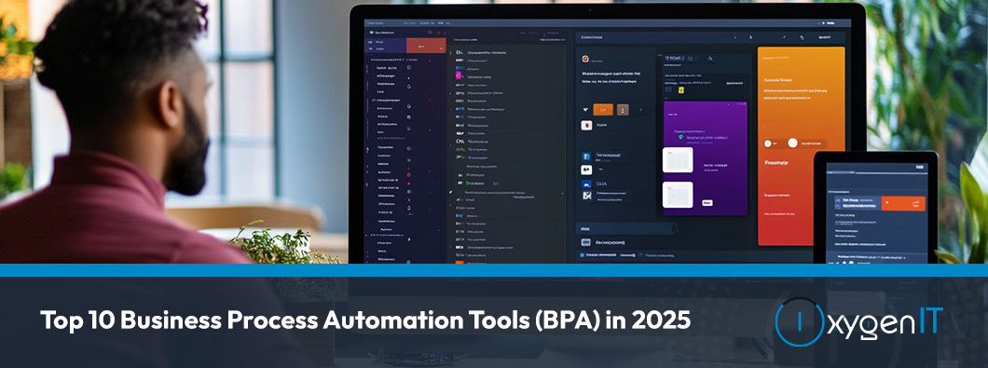The width and height of the screenshot is (988, 368).
Task: Click the white icon with the red drop
Action: (x=586, y=126)
